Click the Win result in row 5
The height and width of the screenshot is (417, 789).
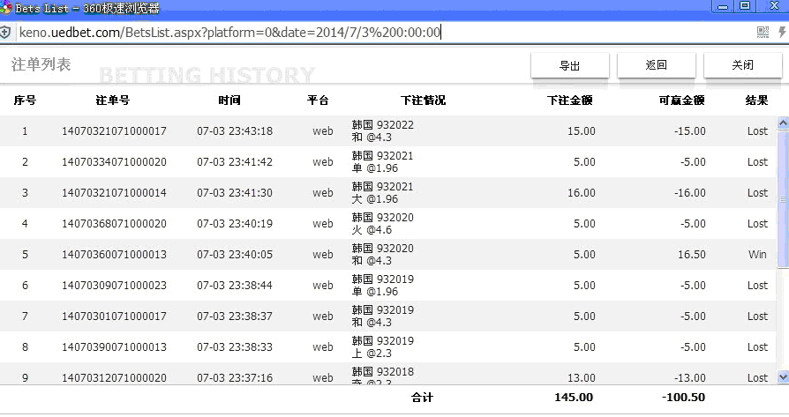pyautogui.click(x=757, y=255)
